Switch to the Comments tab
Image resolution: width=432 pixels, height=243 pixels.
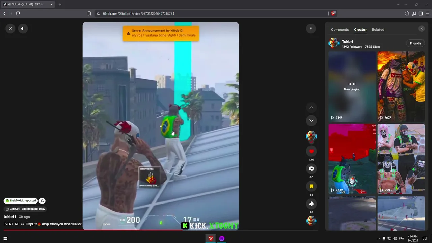click(340, 30)
